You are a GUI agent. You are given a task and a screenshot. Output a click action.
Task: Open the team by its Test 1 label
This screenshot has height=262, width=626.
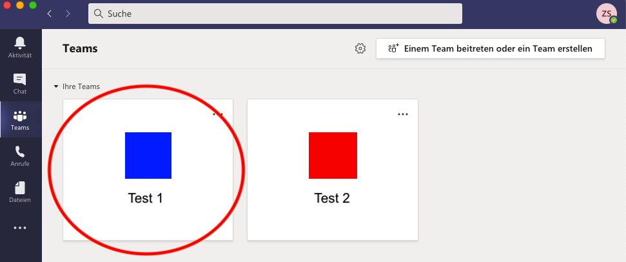146,198
